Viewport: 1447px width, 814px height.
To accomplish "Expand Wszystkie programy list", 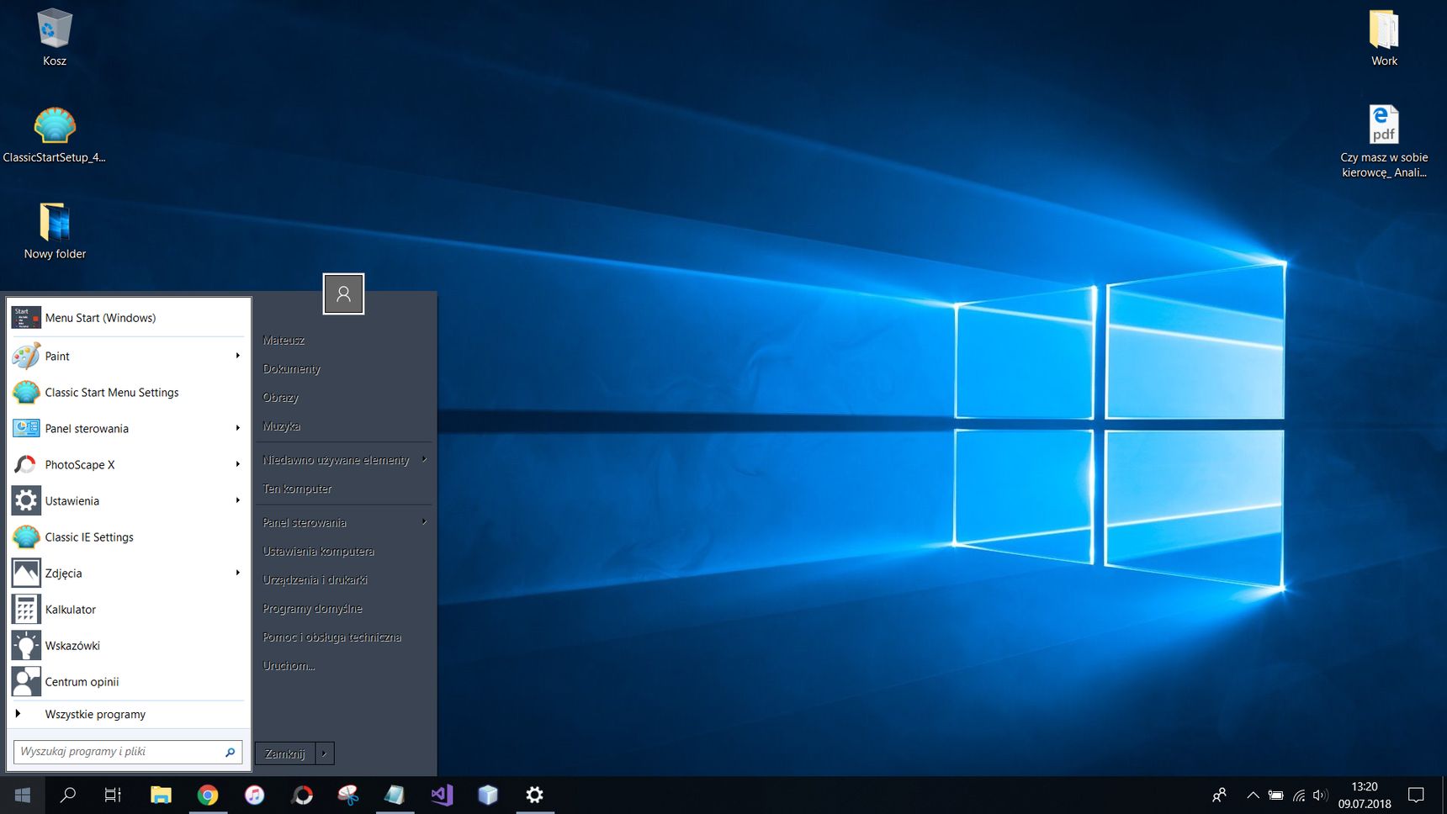I will 95,714.
